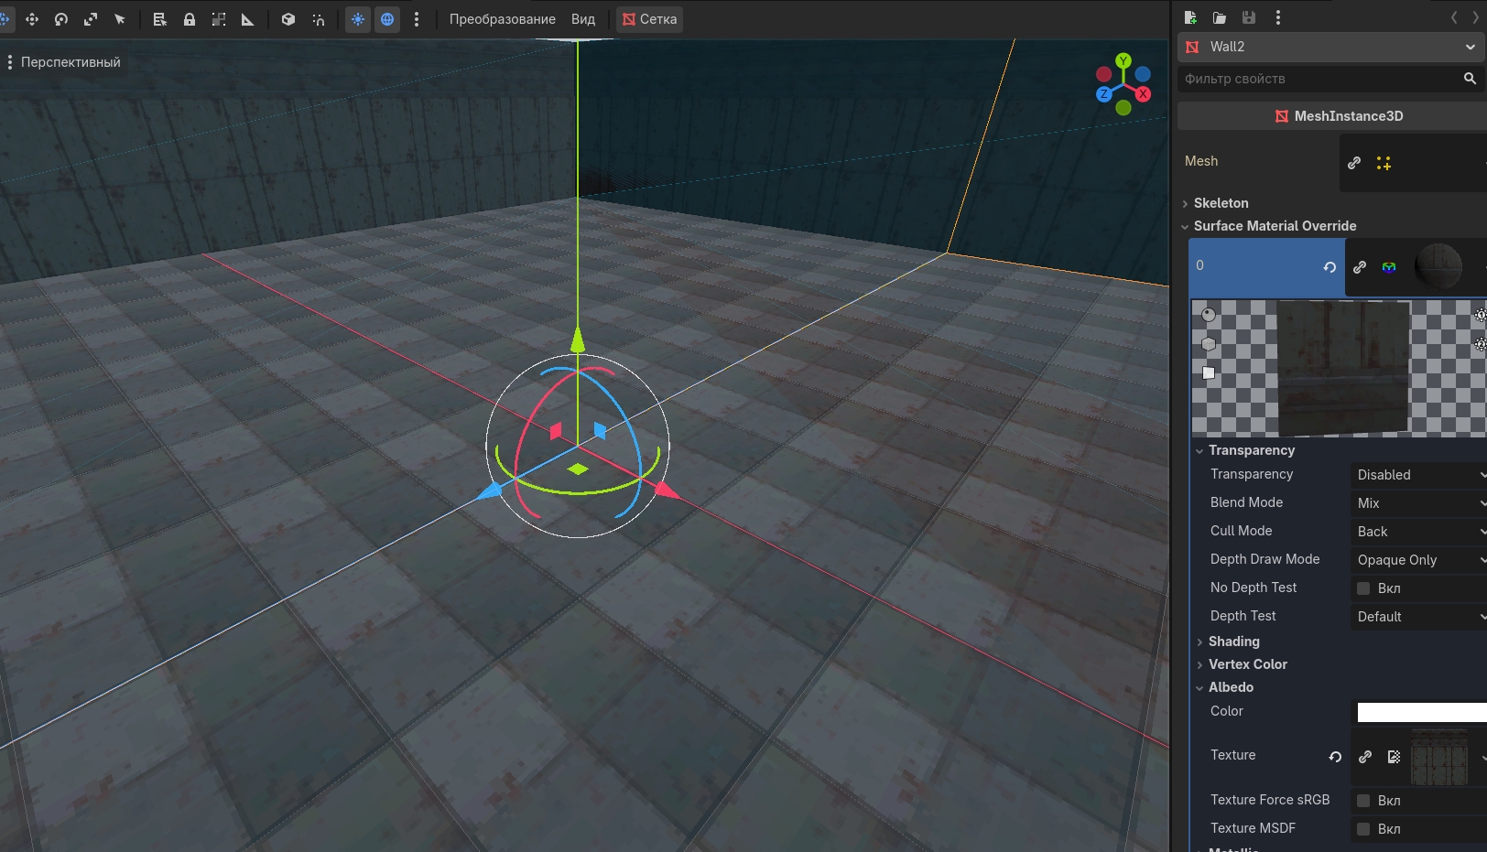This screenshot has width=1487, height=852.
Task: Collapse the Transparency section
Action: point(1251,450)
